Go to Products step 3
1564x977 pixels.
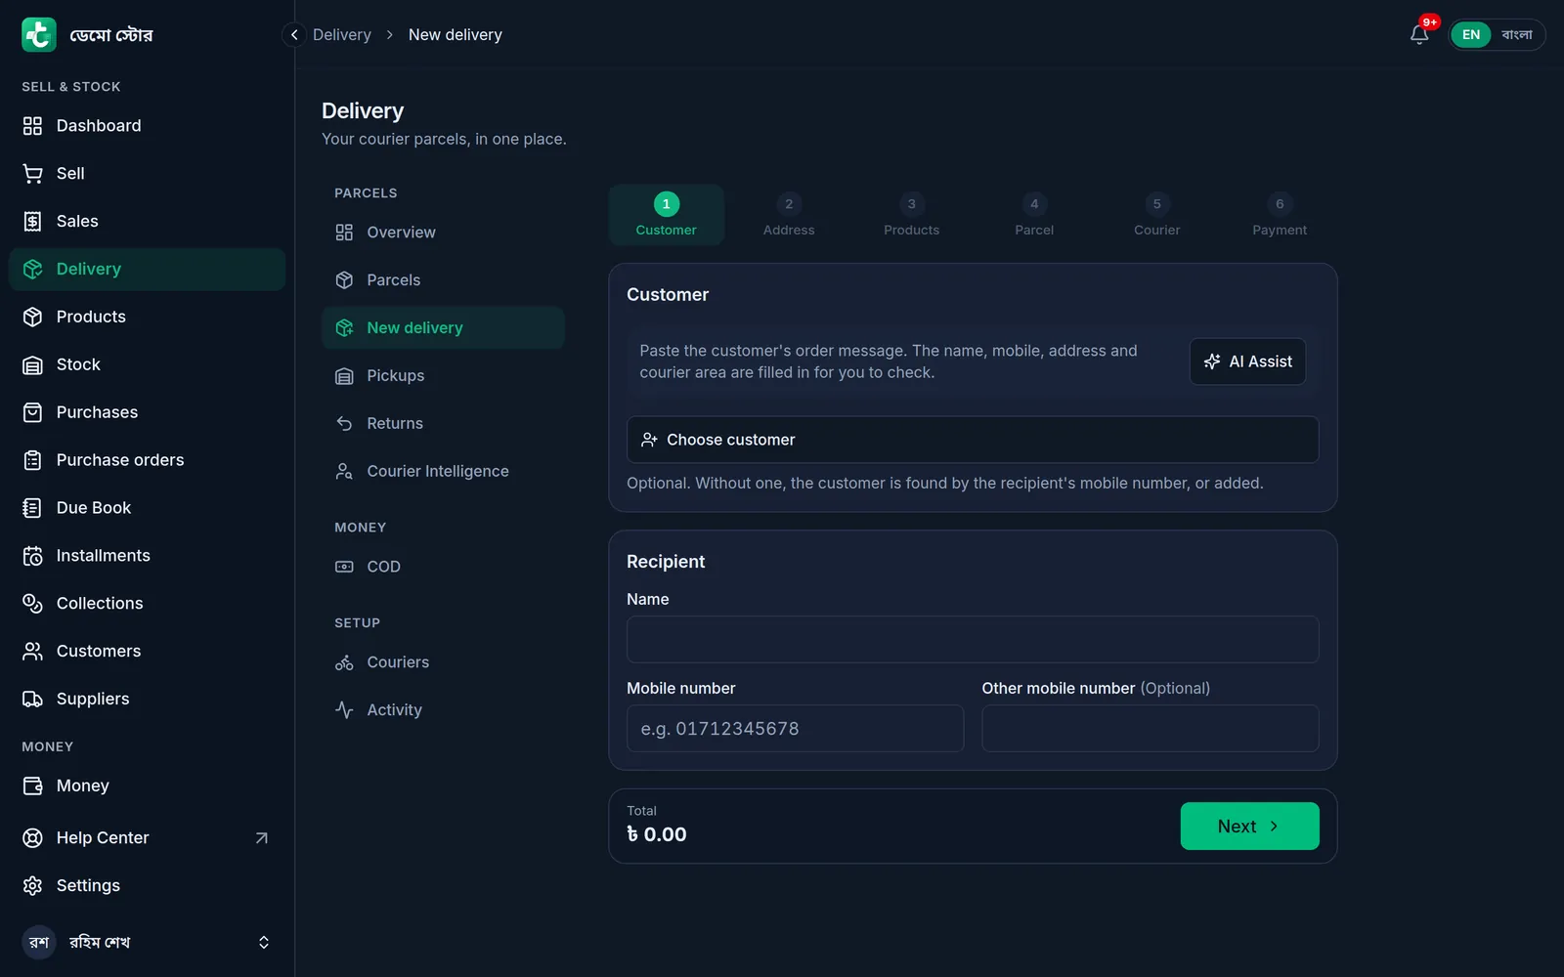click(x=912, y=215)
